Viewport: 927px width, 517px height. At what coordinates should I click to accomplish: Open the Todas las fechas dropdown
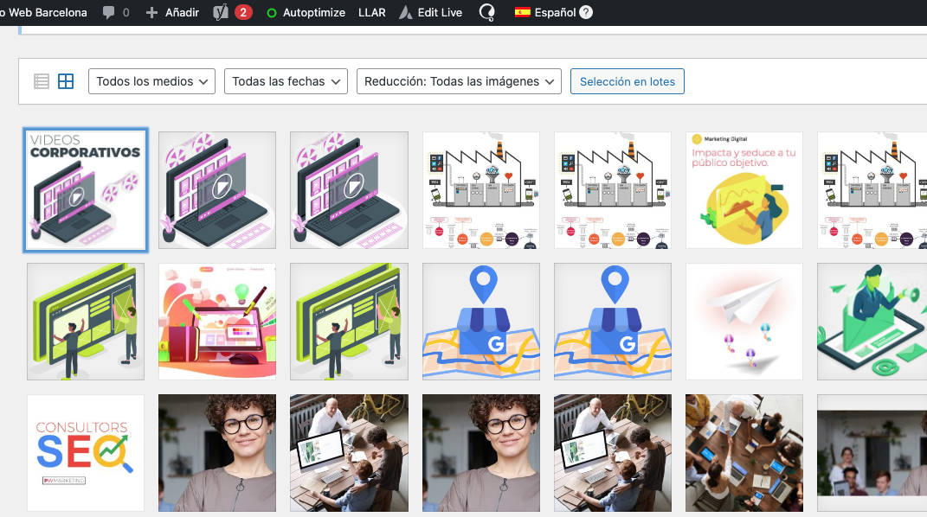tap(286, 81)
